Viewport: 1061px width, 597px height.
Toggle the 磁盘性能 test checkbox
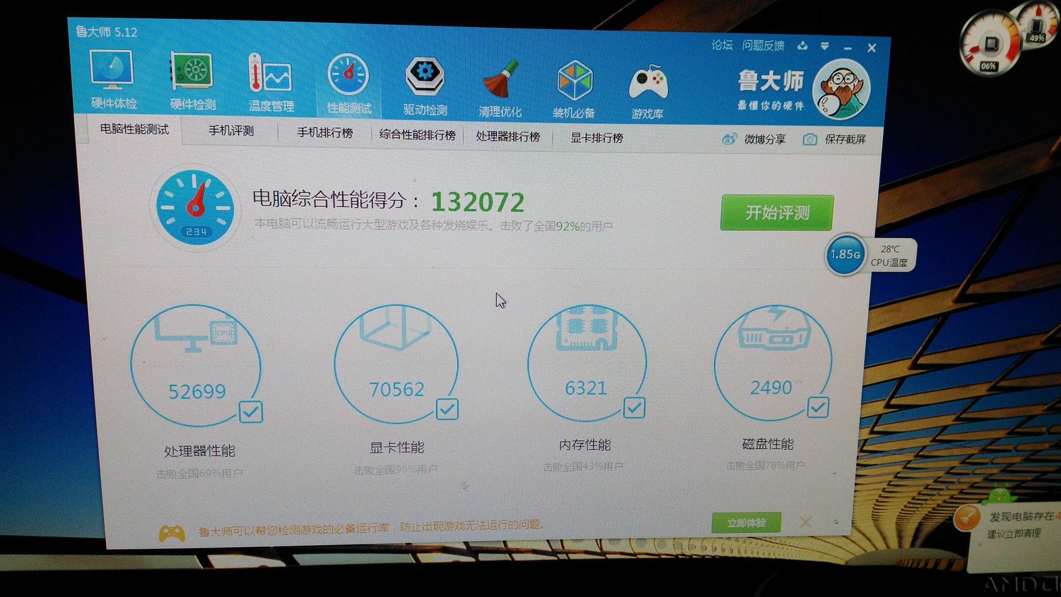[818, 407]
